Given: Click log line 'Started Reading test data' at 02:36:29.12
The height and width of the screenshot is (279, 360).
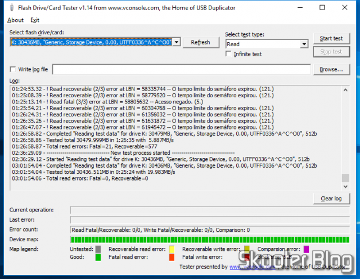Looking at the screenshot, I should [161, 159].
